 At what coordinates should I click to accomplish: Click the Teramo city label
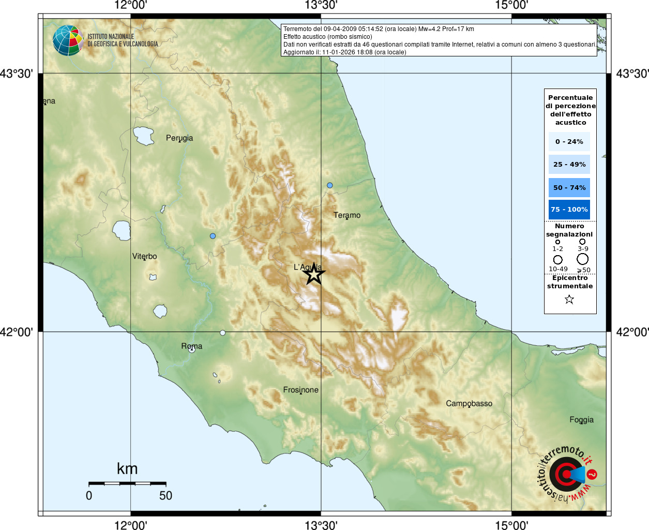tap(347, 215)
